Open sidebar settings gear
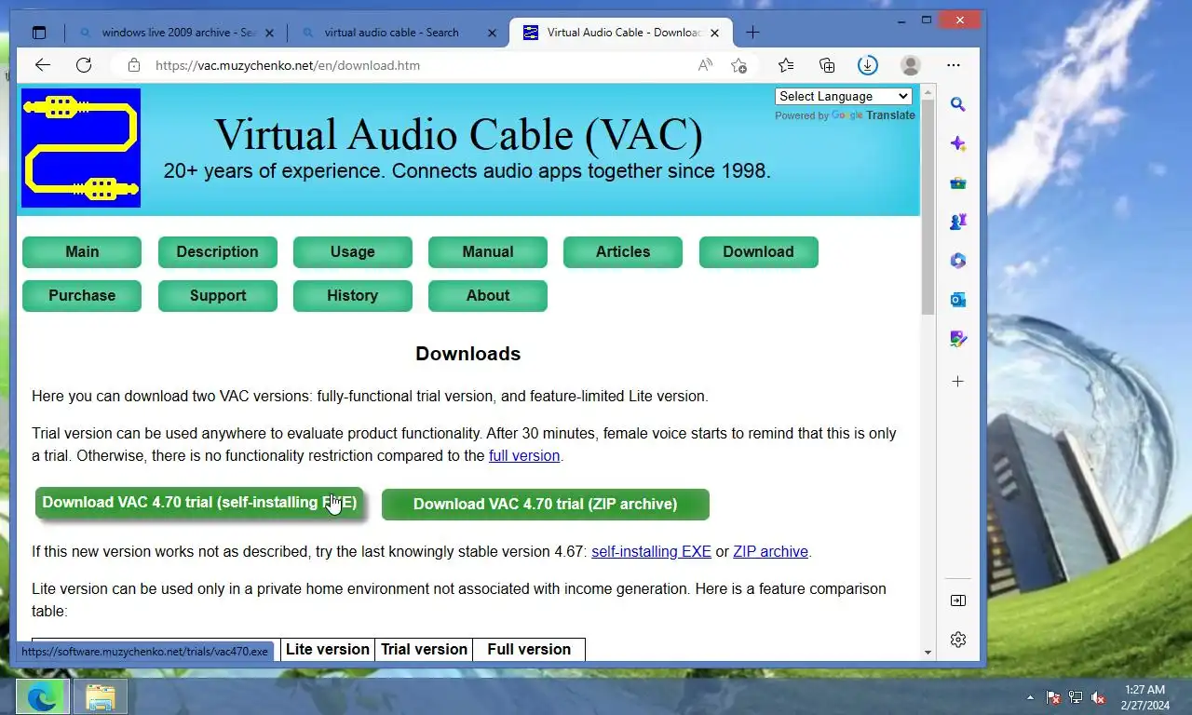Image resolution: width=1192 pixels, height=715 pixels. pos(958,640)
